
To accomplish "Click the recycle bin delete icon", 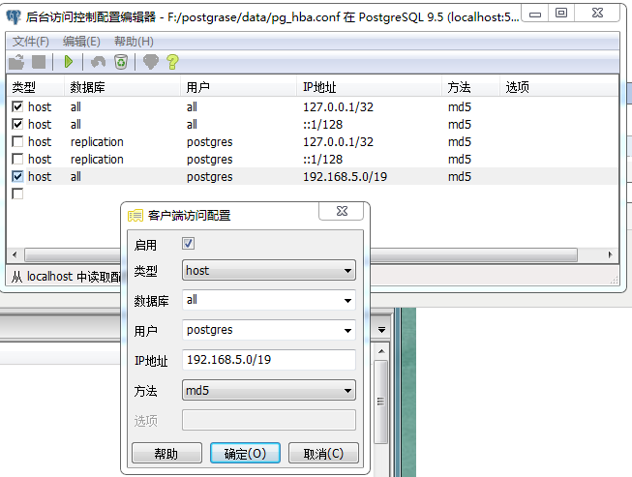I will pos(120,62).
